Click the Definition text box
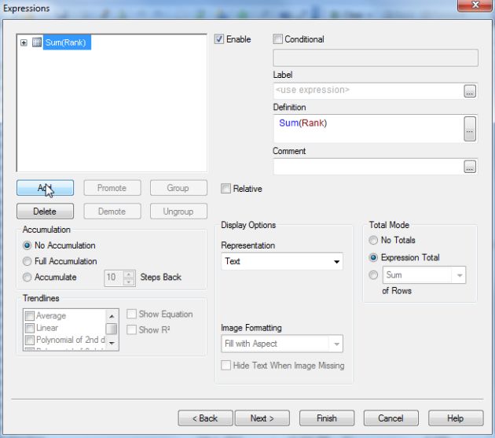The height and width of the screenshot is (438, 495). (x=368, y=129)
